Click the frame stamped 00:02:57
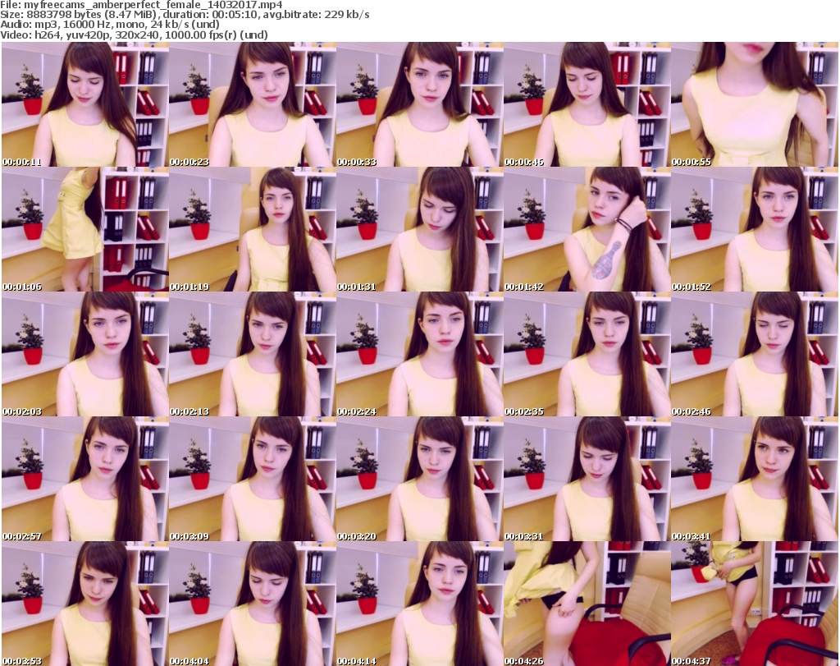The image size is (840, 666). [85, 479]
